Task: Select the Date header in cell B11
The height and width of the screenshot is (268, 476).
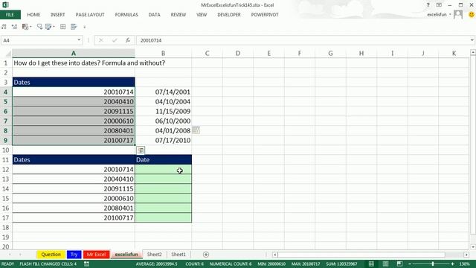Action: pyautogui.click(x=164, y=159)
